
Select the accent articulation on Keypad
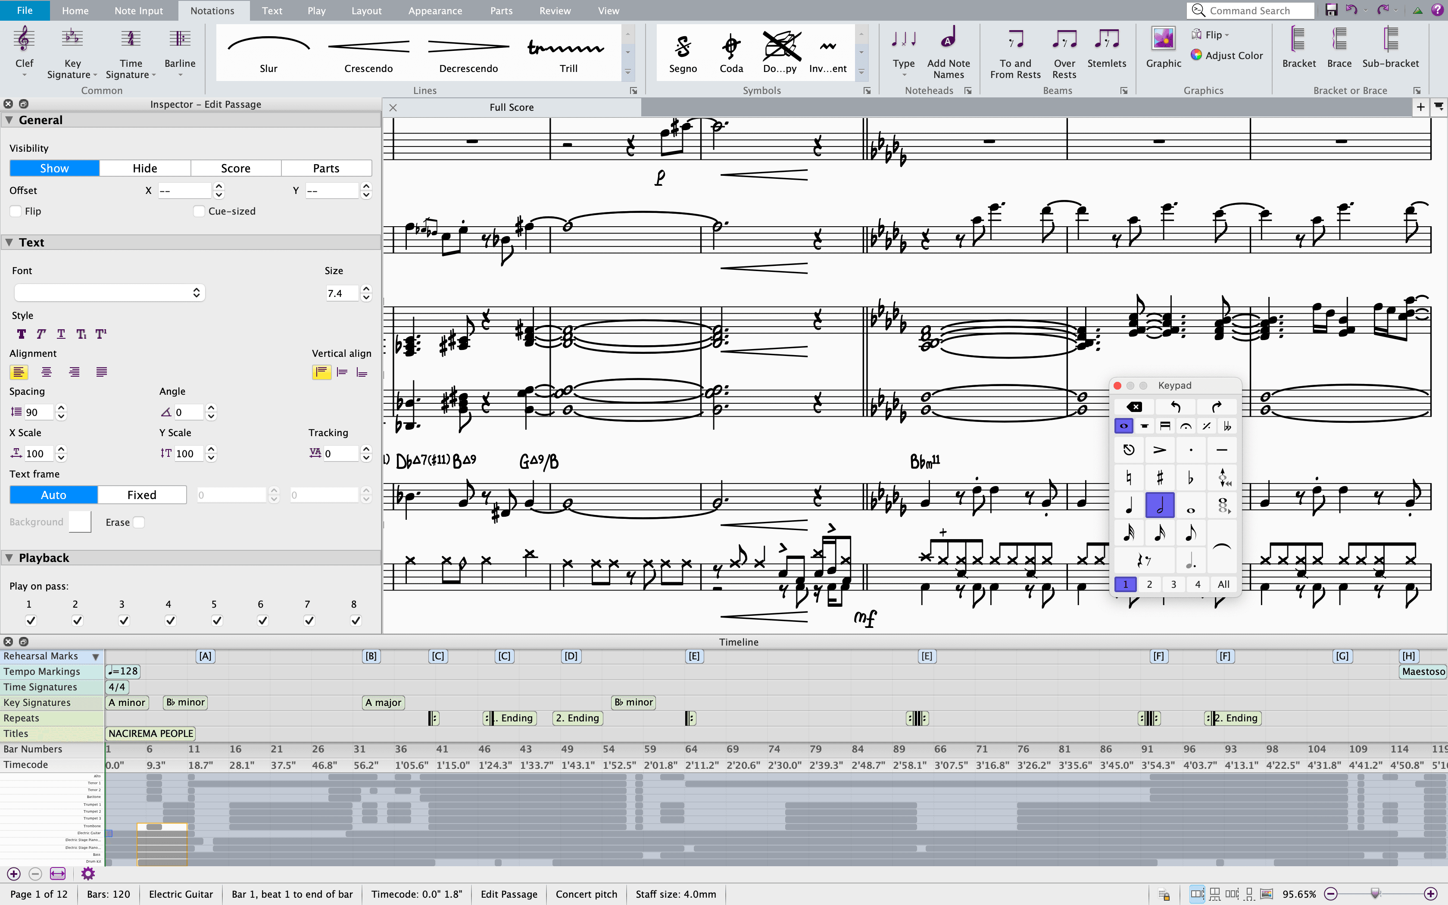[1160, 449]
